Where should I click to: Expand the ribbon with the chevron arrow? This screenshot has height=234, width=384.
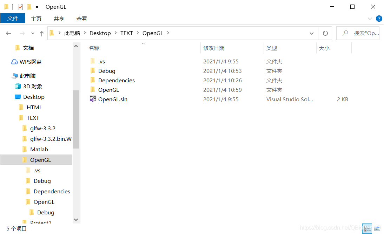370,19
